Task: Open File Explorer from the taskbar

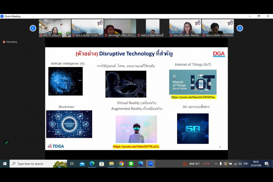Action: (x=111, y=164)
